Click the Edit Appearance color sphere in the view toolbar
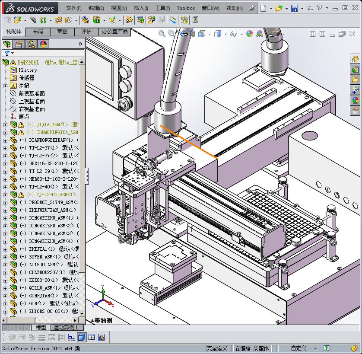This screenshot has height=354, width=362. point(249,34)
